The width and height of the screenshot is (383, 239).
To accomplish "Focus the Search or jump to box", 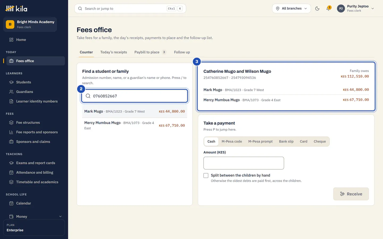I will pos(130,8).
